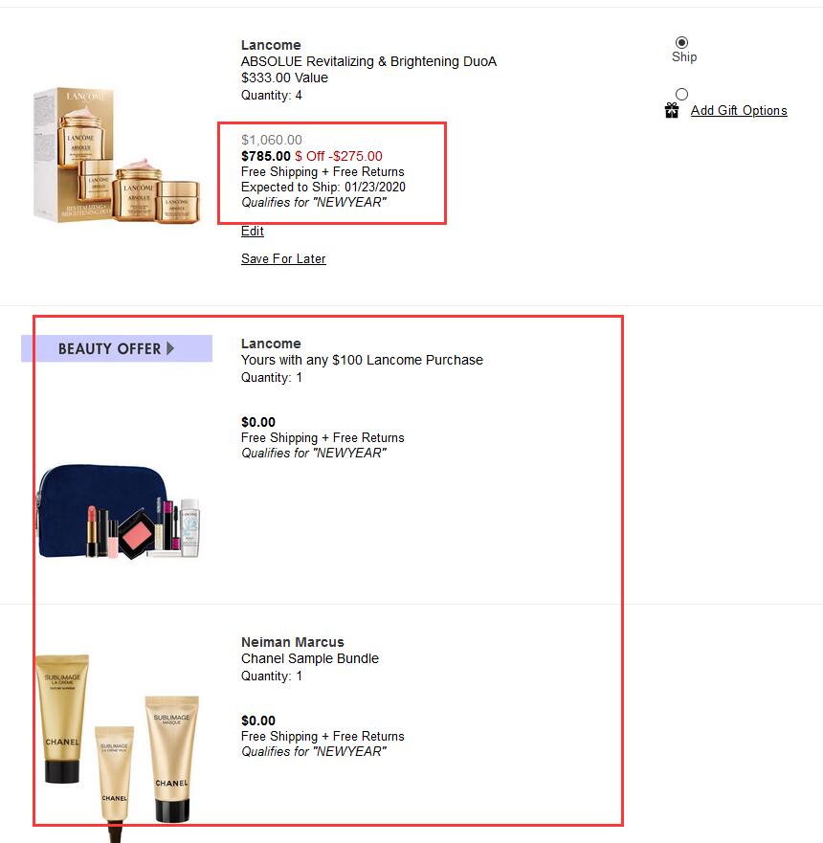Viewport: 823px width, 843px height.
Task: Click the Edit link for the Lancome item
Action: [x=252, y=231]
